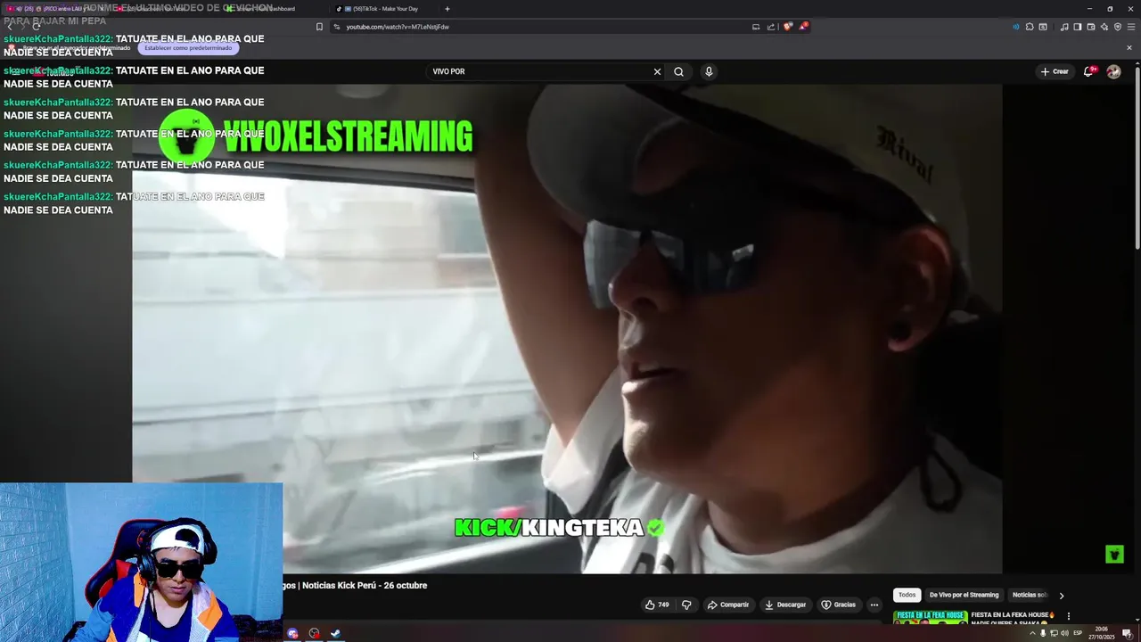Screen dimensions: 1141x642
Task: Click the Steam icon in taskbar
Action: [336, 634]
